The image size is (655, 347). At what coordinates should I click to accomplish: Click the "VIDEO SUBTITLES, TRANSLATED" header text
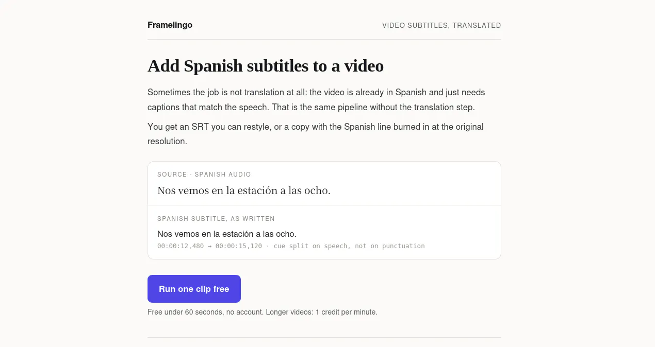click(x=441, y=25)
